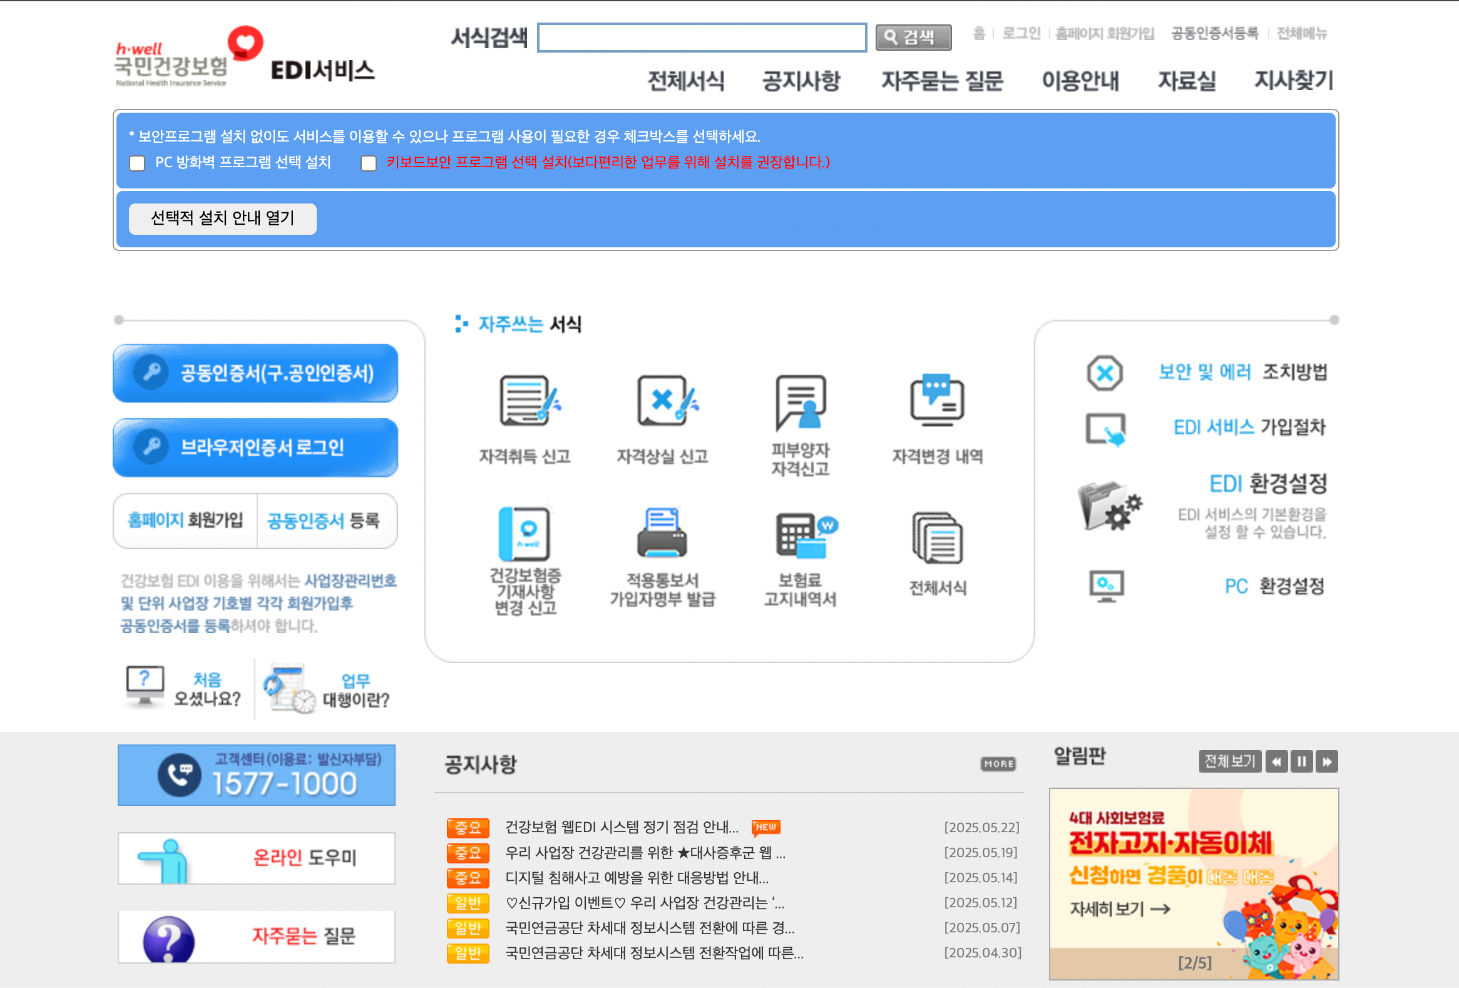Image resolution: width=1459 pixels, height=988 pixels.
Task: Show all banners via 전체 보기
Action: click(1229, 762)
